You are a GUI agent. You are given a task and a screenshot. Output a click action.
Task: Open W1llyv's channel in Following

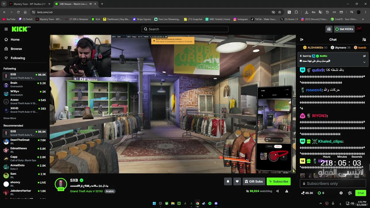click(25, 93)
